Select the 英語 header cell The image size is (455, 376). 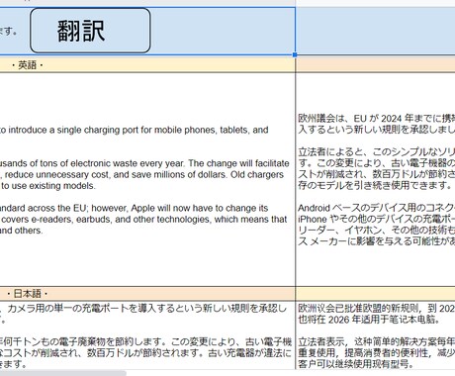[x=147, y=65]
